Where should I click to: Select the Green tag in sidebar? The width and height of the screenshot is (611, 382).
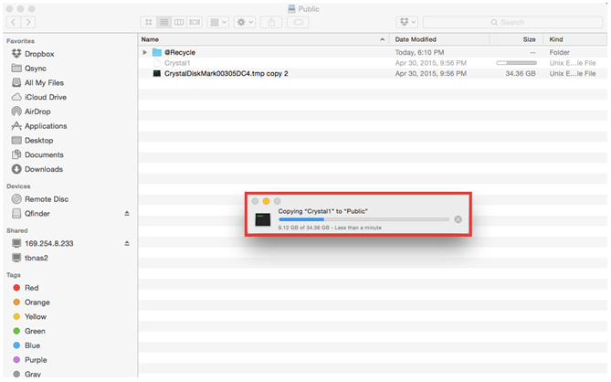[35, 331]
